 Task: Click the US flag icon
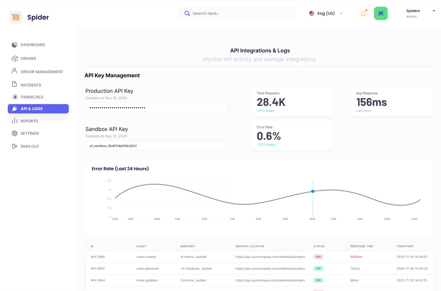click(x=312, y=13)
